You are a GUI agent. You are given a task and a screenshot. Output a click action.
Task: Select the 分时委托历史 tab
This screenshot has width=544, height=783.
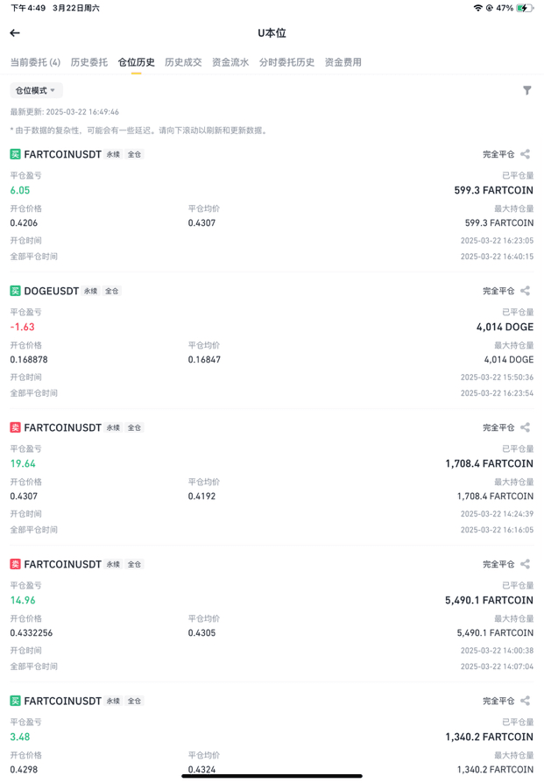[x=286, y=62]
